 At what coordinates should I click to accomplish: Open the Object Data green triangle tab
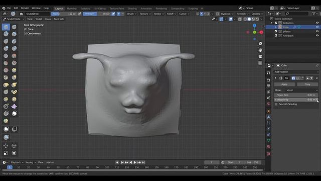[x=269, y=141]
